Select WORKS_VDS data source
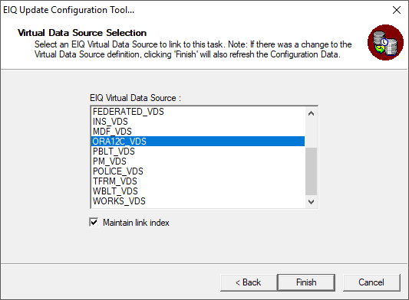409x300 pixels. click(x=198, y=201)
